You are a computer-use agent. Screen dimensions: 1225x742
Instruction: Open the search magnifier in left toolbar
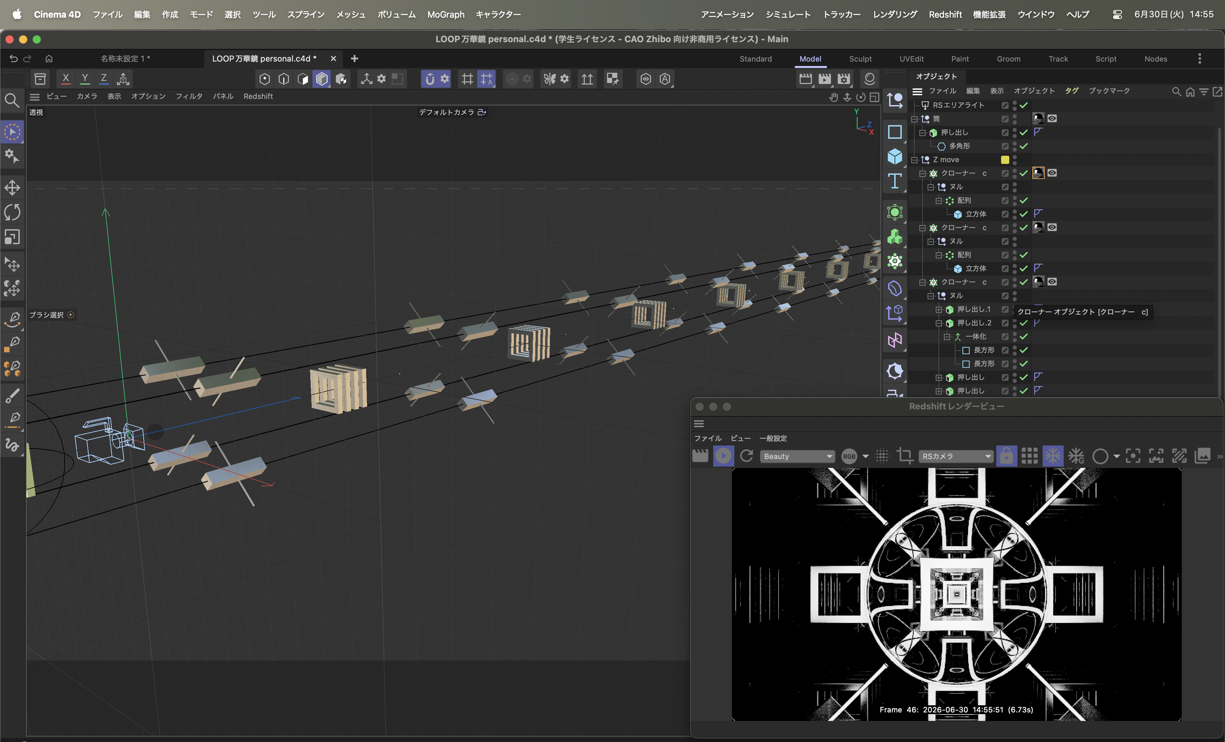12,101
